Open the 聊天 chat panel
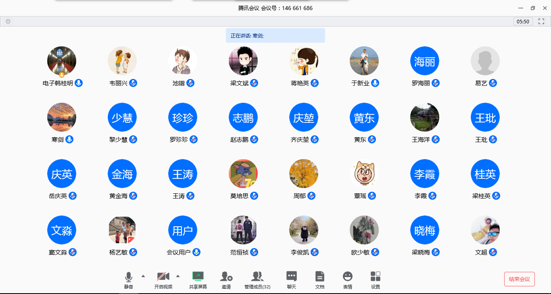This screenshot has width=551, height=294. [x=291, y=277]
